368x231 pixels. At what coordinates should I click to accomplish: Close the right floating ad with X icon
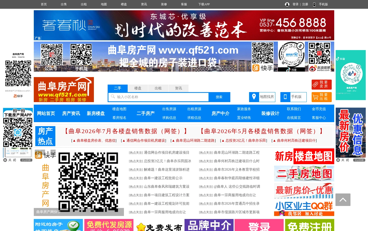point(338,160)
